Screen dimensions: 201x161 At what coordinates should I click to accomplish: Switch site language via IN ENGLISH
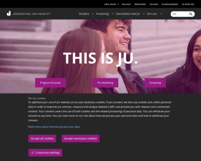point(188,4)
